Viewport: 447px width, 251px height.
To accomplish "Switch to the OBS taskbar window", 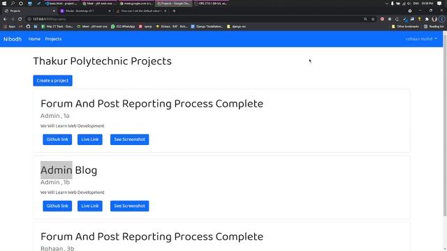I will coord(211,3).
